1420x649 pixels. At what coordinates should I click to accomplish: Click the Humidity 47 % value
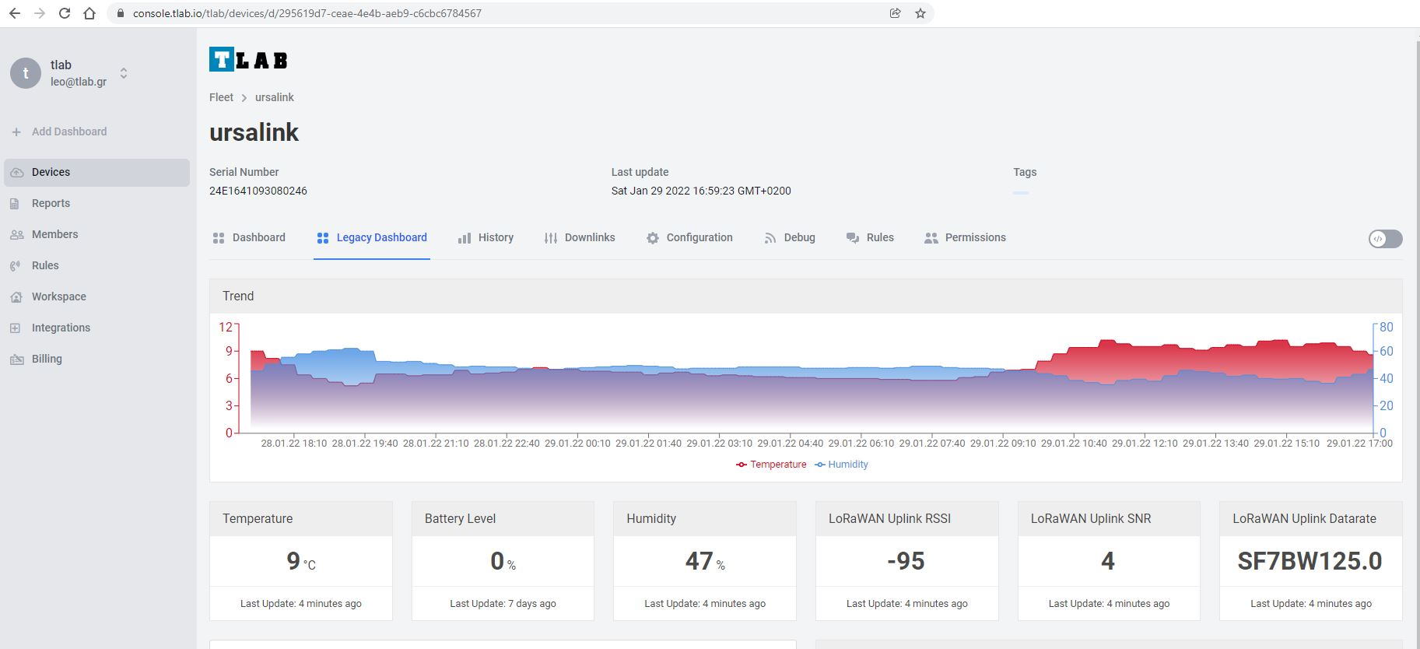(x=705, y=561)
